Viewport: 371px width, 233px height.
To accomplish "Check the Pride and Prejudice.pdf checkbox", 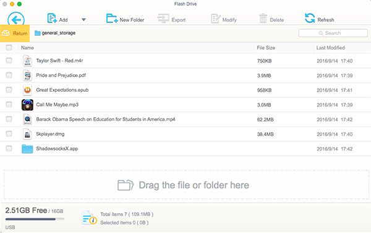I will click(x=9, y=76).
